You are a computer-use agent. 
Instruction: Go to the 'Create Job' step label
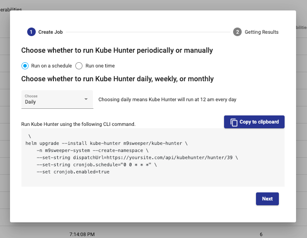click(50, 32)
